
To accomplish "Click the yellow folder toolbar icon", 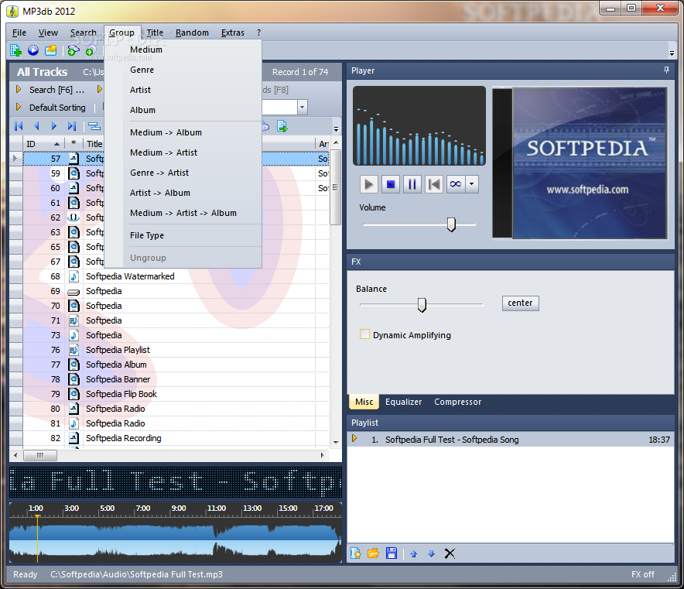I will pos(50,50).
